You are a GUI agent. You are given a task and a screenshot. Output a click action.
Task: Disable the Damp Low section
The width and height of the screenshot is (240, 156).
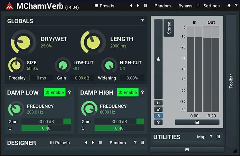click(55, 92)
